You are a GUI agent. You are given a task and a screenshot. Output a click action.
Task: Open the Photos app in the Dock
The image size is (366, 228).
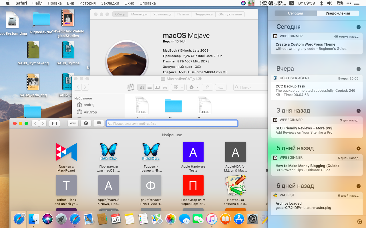pos(171,219)
